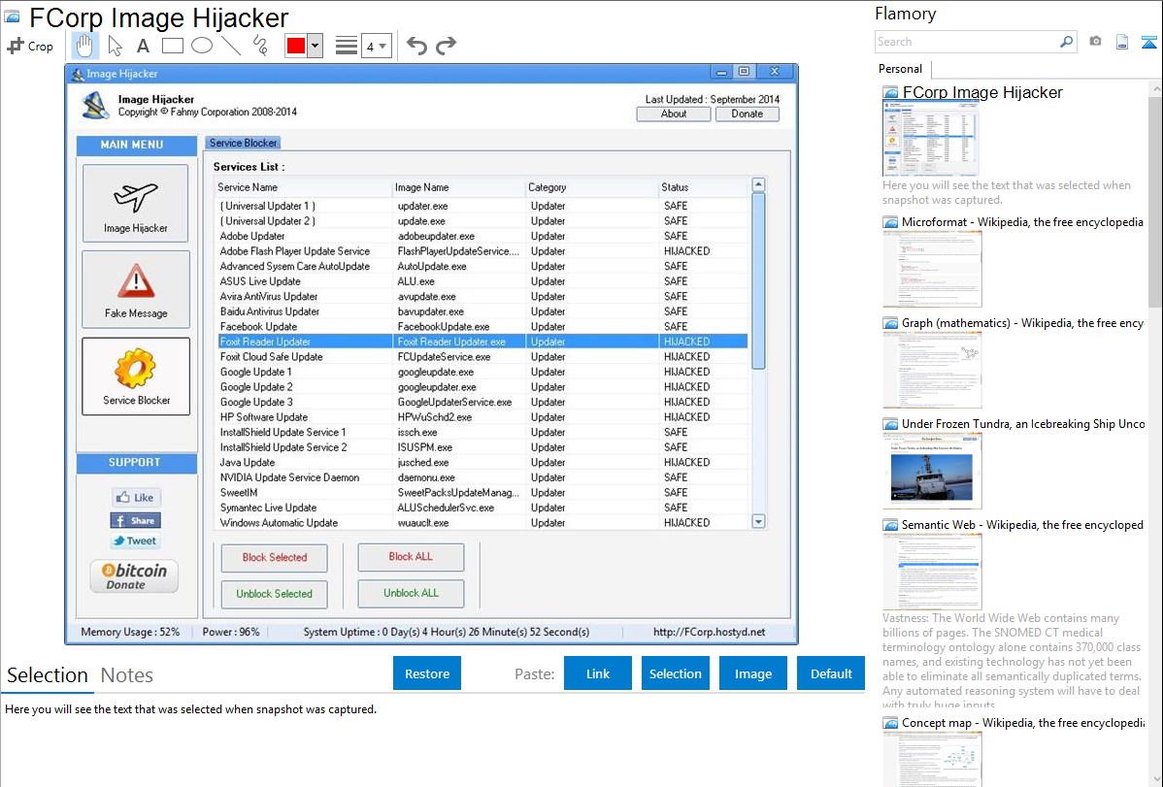This screenshot has width=1163, height=787.
Task: Select the Crop tool
Action: tap(30, 46)
